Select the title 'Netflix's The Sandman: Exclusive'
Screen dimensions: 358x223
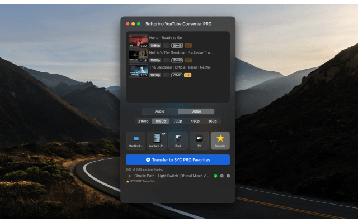(x=181, y=52)
